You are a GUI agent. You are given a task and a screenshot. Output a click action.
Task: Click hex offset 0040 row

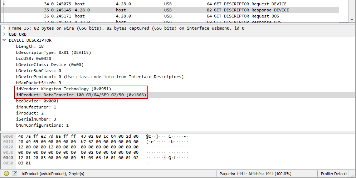click(8, 158)
